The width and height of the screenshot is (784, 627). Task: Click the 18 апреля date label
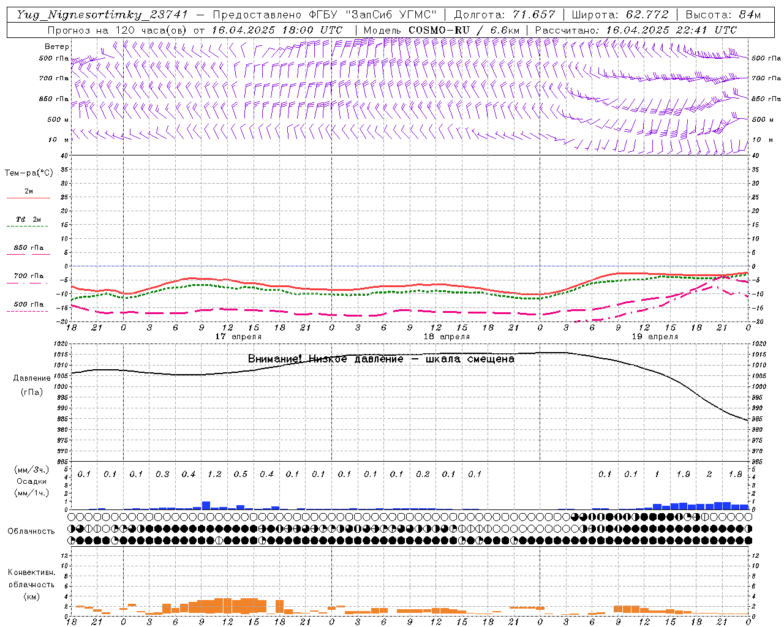point(447,337)
